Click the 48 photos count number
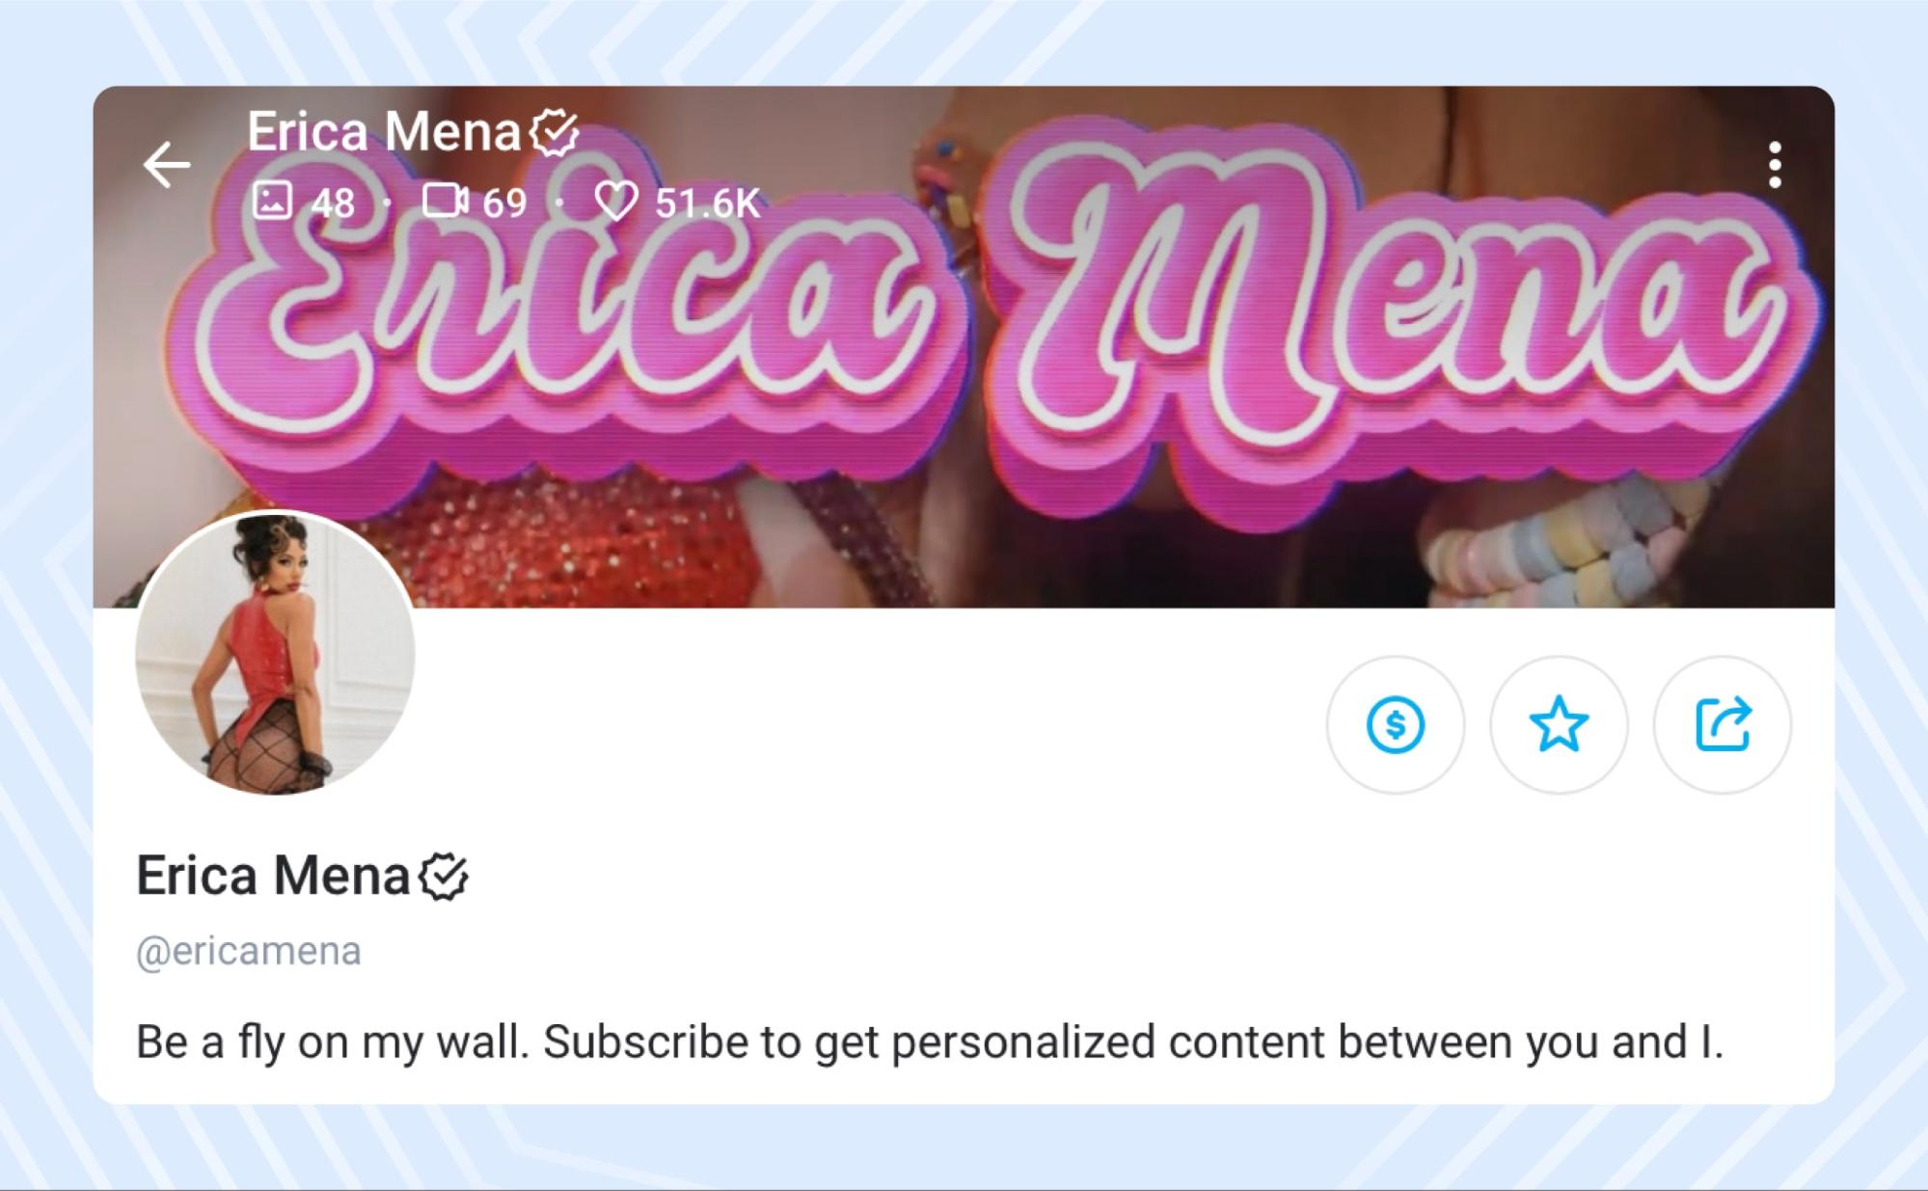Screen dimensions: 1928x1191 click(333, 203)
